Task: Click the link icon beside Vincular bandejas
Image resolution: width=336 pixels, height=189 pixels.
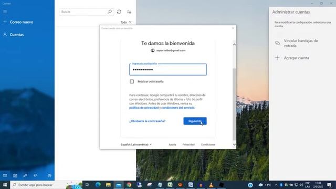Action: pos(277,43)
